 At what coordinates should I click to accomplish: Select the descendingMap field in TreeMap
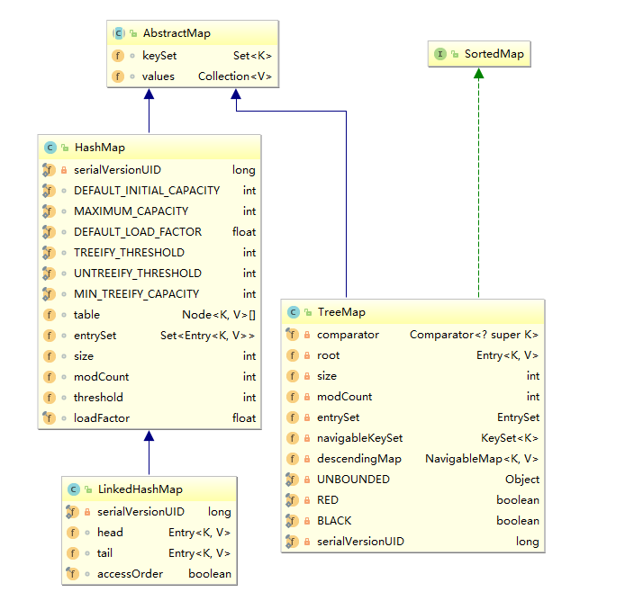352,459
